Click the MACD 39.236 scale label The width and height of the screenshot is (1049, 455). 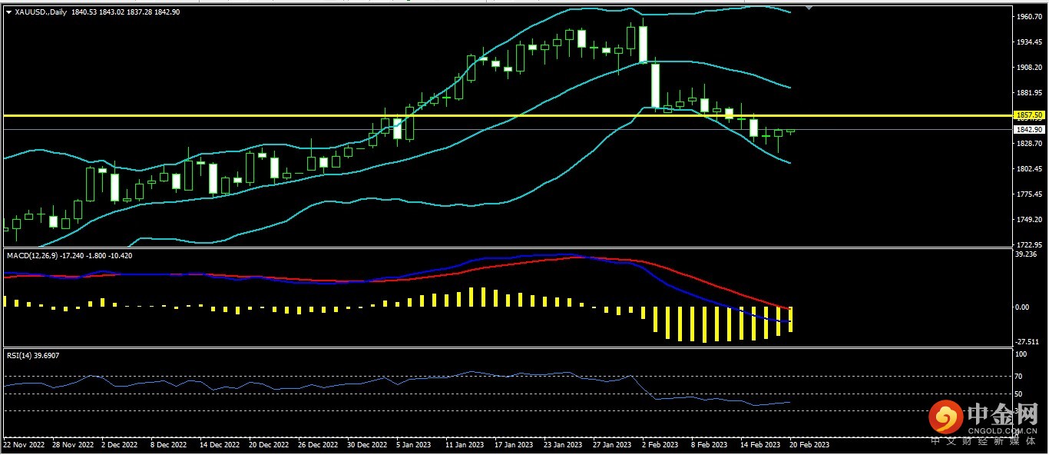pos(1026,254)
